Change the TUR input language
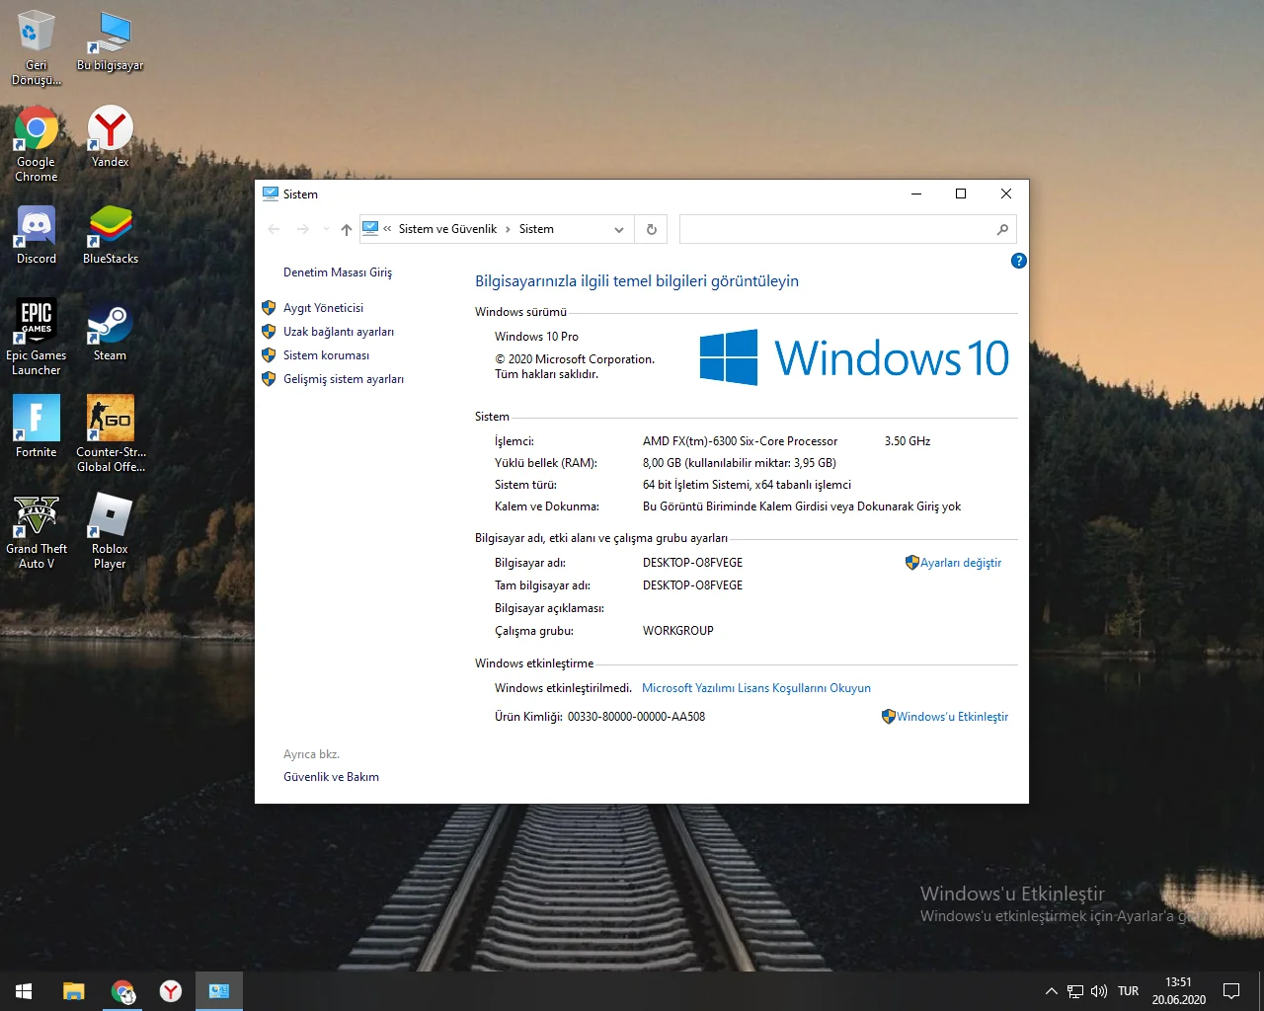 1129,991
